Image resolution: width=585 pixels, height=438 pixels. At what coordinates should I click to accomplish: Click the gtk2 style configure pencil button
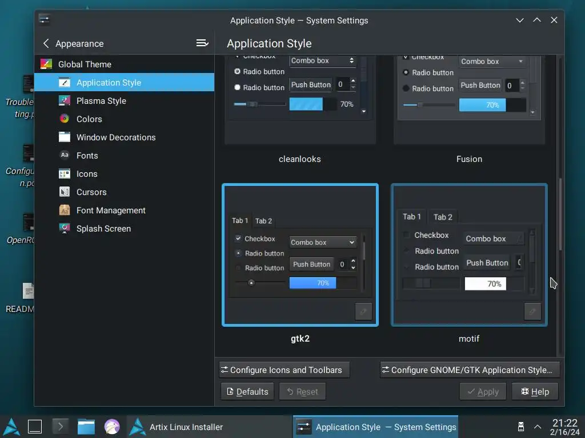(x=363, y=311)
